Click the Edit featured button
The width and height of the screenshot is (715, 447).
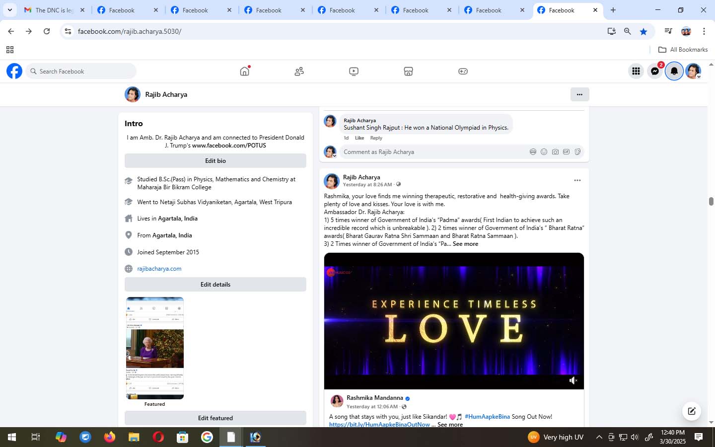[x=215, y=418]
